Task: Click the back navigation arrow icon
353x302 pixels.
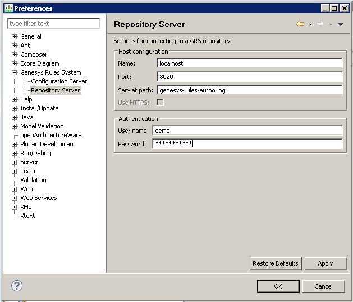Action: tap(300, 25)
